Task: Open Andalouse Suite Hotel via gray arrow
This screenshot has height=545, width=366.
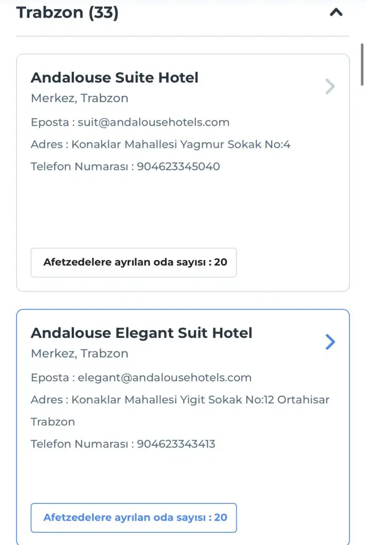Action: (330, 86)
